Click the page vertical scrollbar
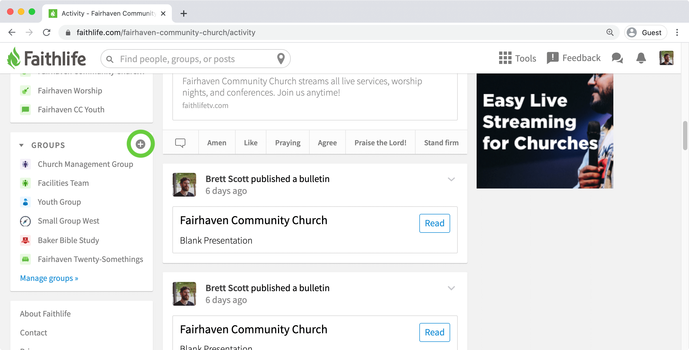Image resolution: width=689 pixels, height=350 pixels. (685, 136)
